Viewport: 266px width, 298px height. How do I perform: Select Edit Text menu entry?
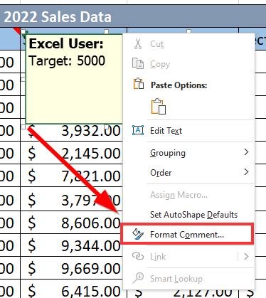[188, 131]
